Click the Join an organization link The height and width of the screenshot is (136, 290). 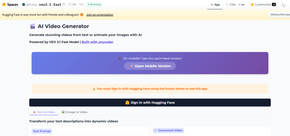point(100,15)
